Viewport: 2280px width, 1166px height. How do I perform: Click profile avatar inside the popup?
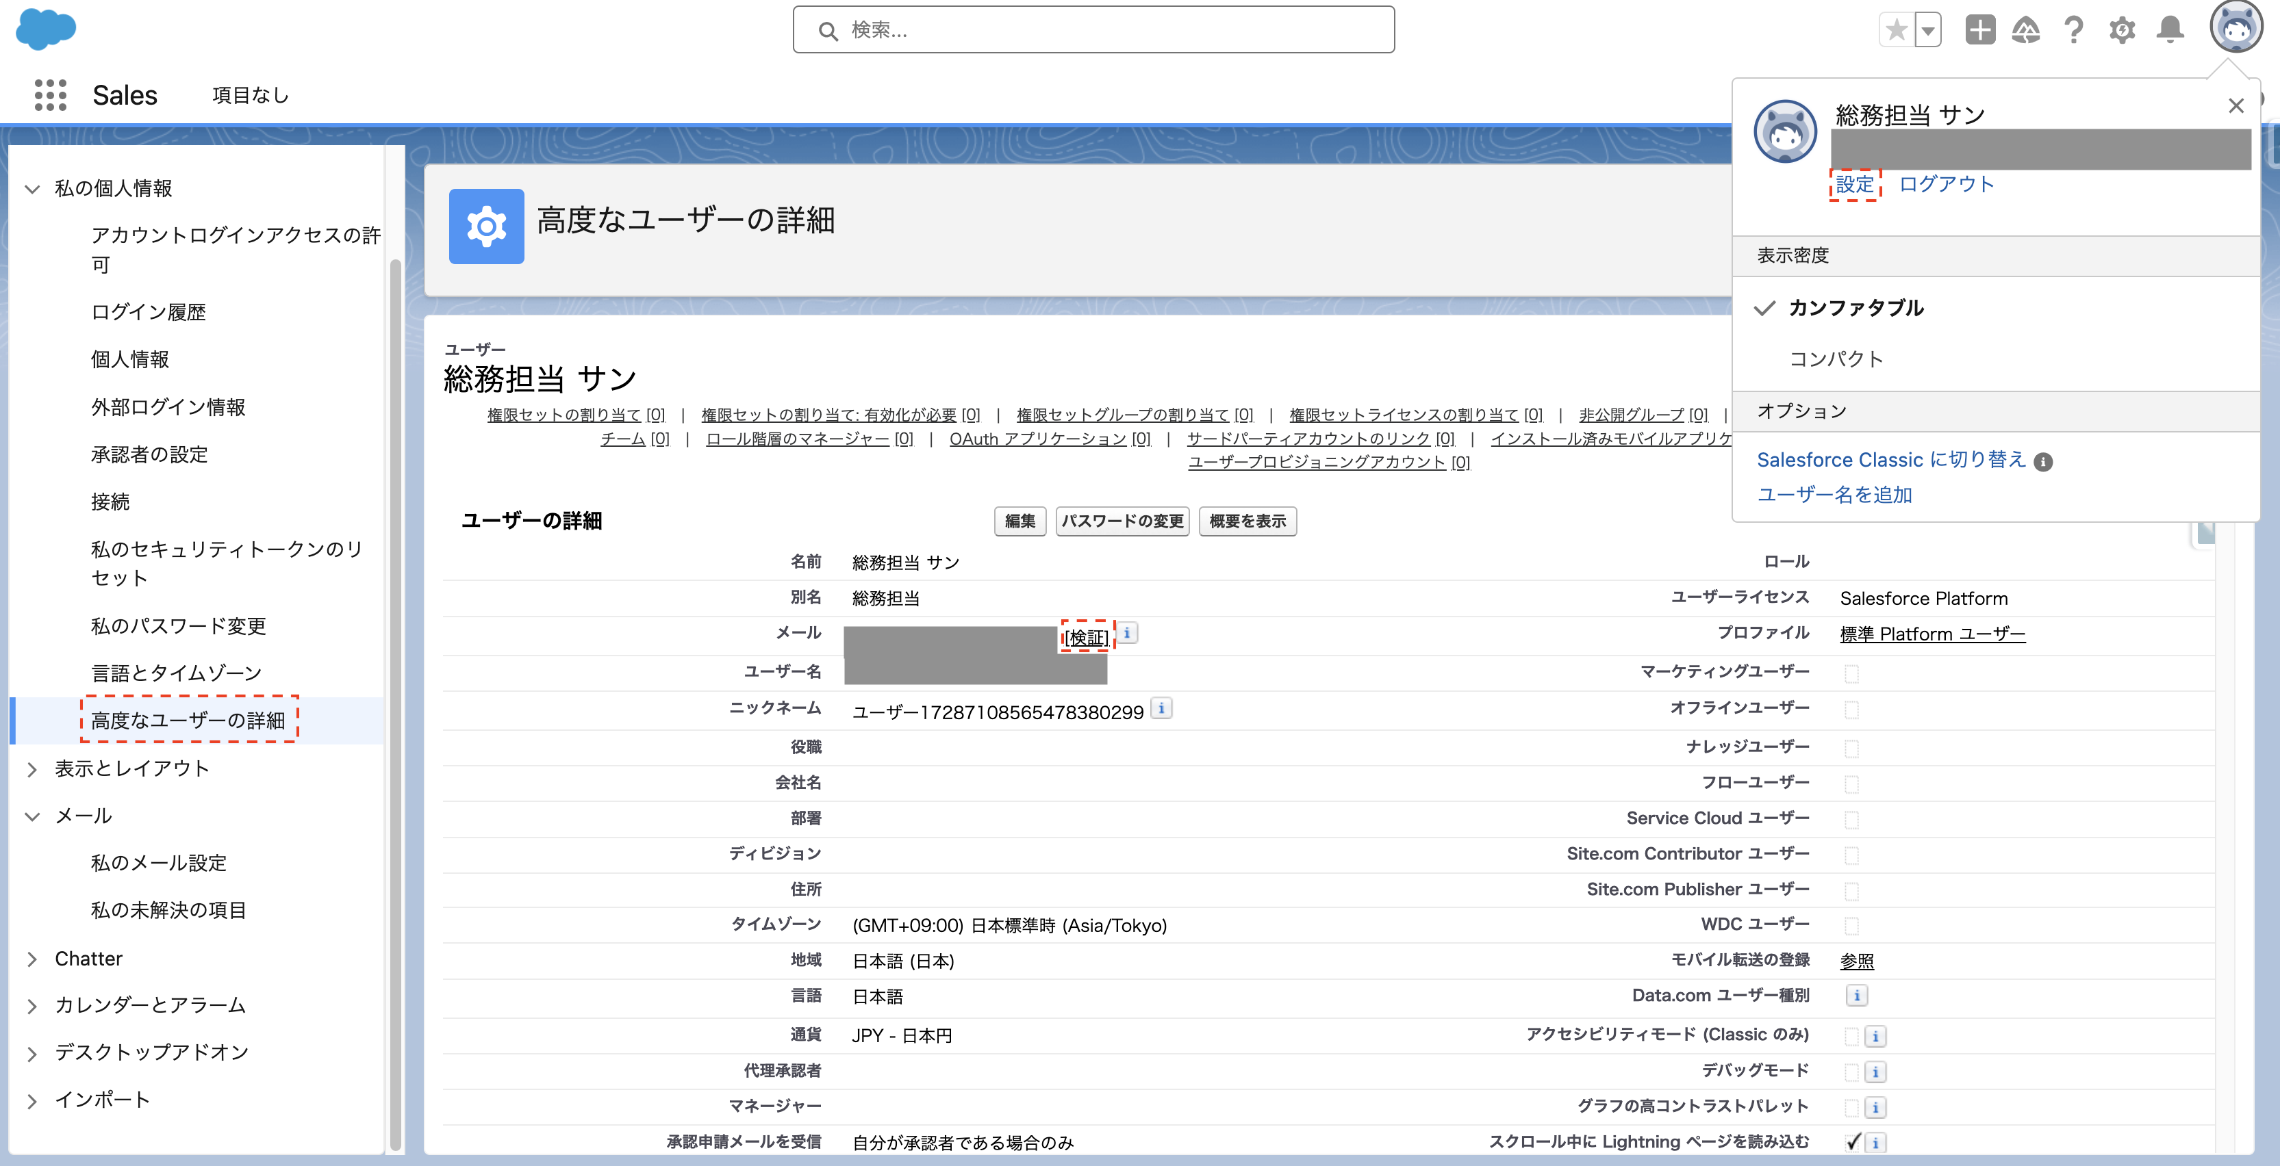pyautogui.click(x=1785, y=131)
